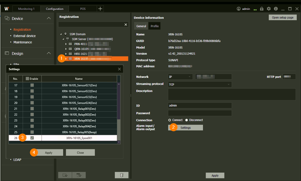Screen dimensions: 301x181
Task: Click the plus icon to add tab
Action: click(100, 9)
